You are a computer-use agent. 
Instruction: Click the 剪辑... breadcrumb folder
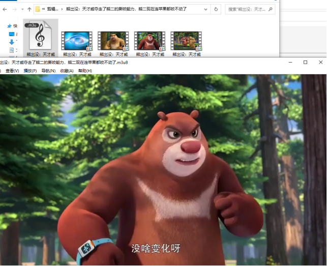[52, 9]
